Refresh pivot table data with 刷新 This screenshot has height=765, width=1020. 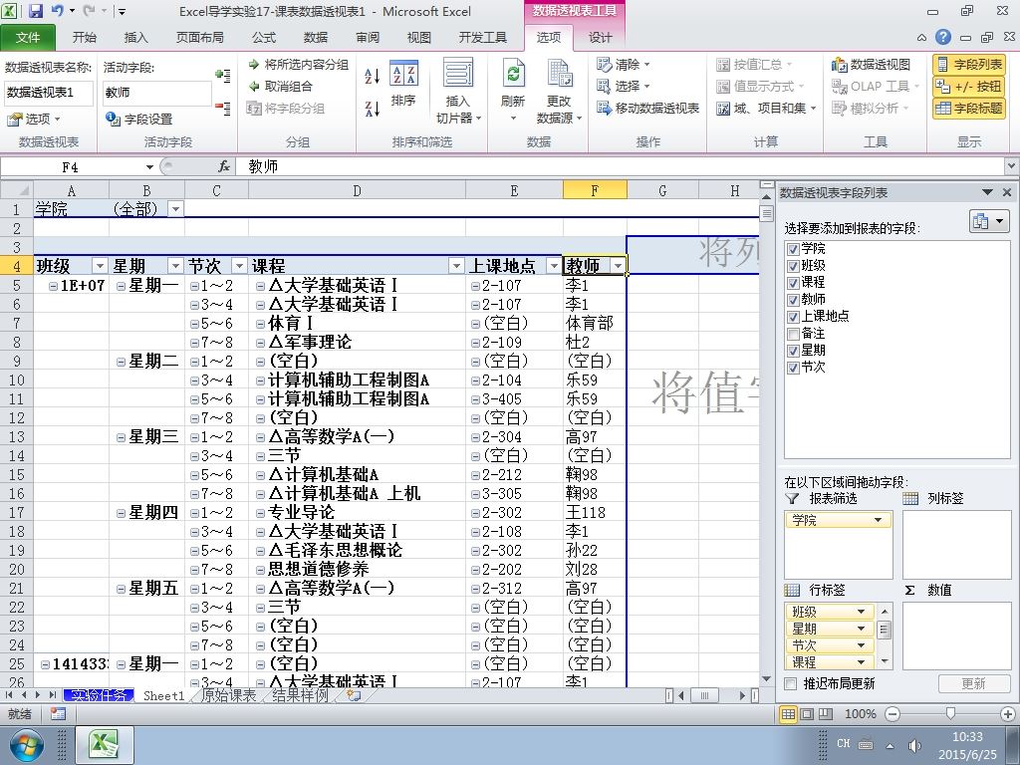click(513, 90)
